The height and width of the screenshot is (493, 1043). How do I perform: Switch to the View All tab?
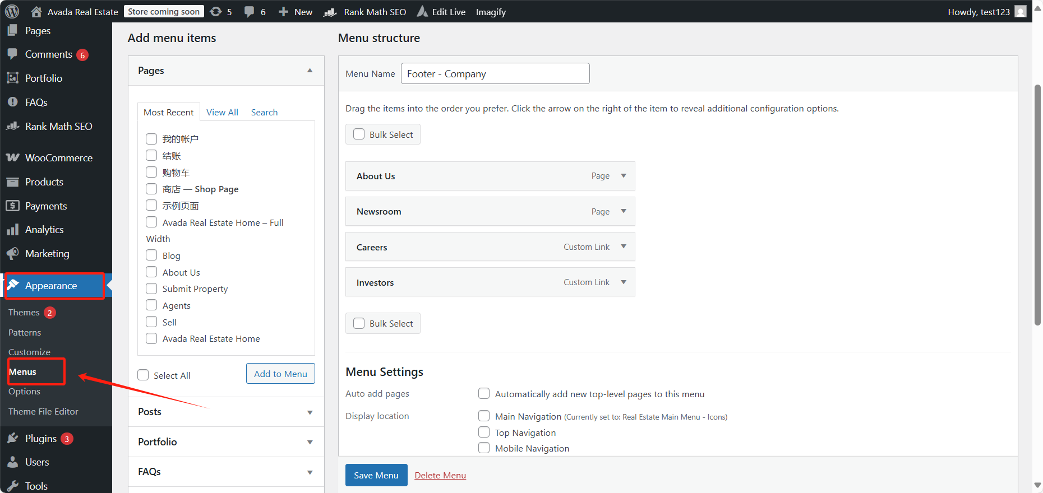coord(222,112)
